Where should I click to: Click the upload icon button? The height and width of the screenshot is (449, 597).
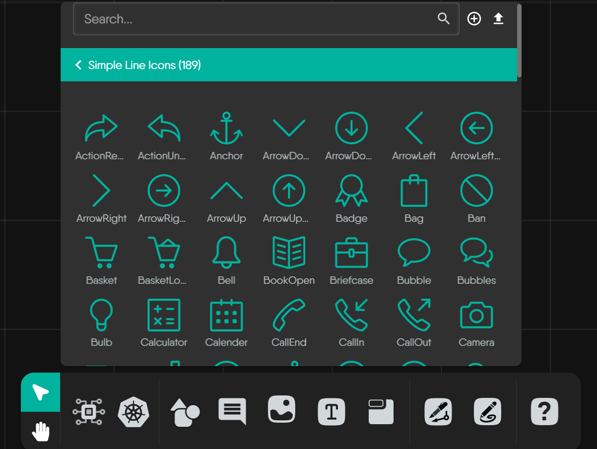[498, 18]
